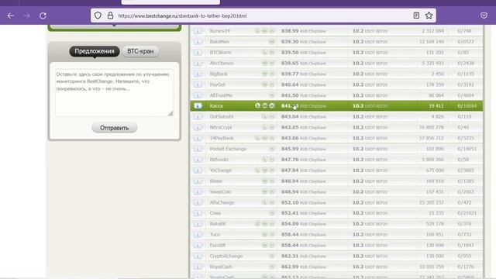Click label icon in BaksMan row

point(272,42)
